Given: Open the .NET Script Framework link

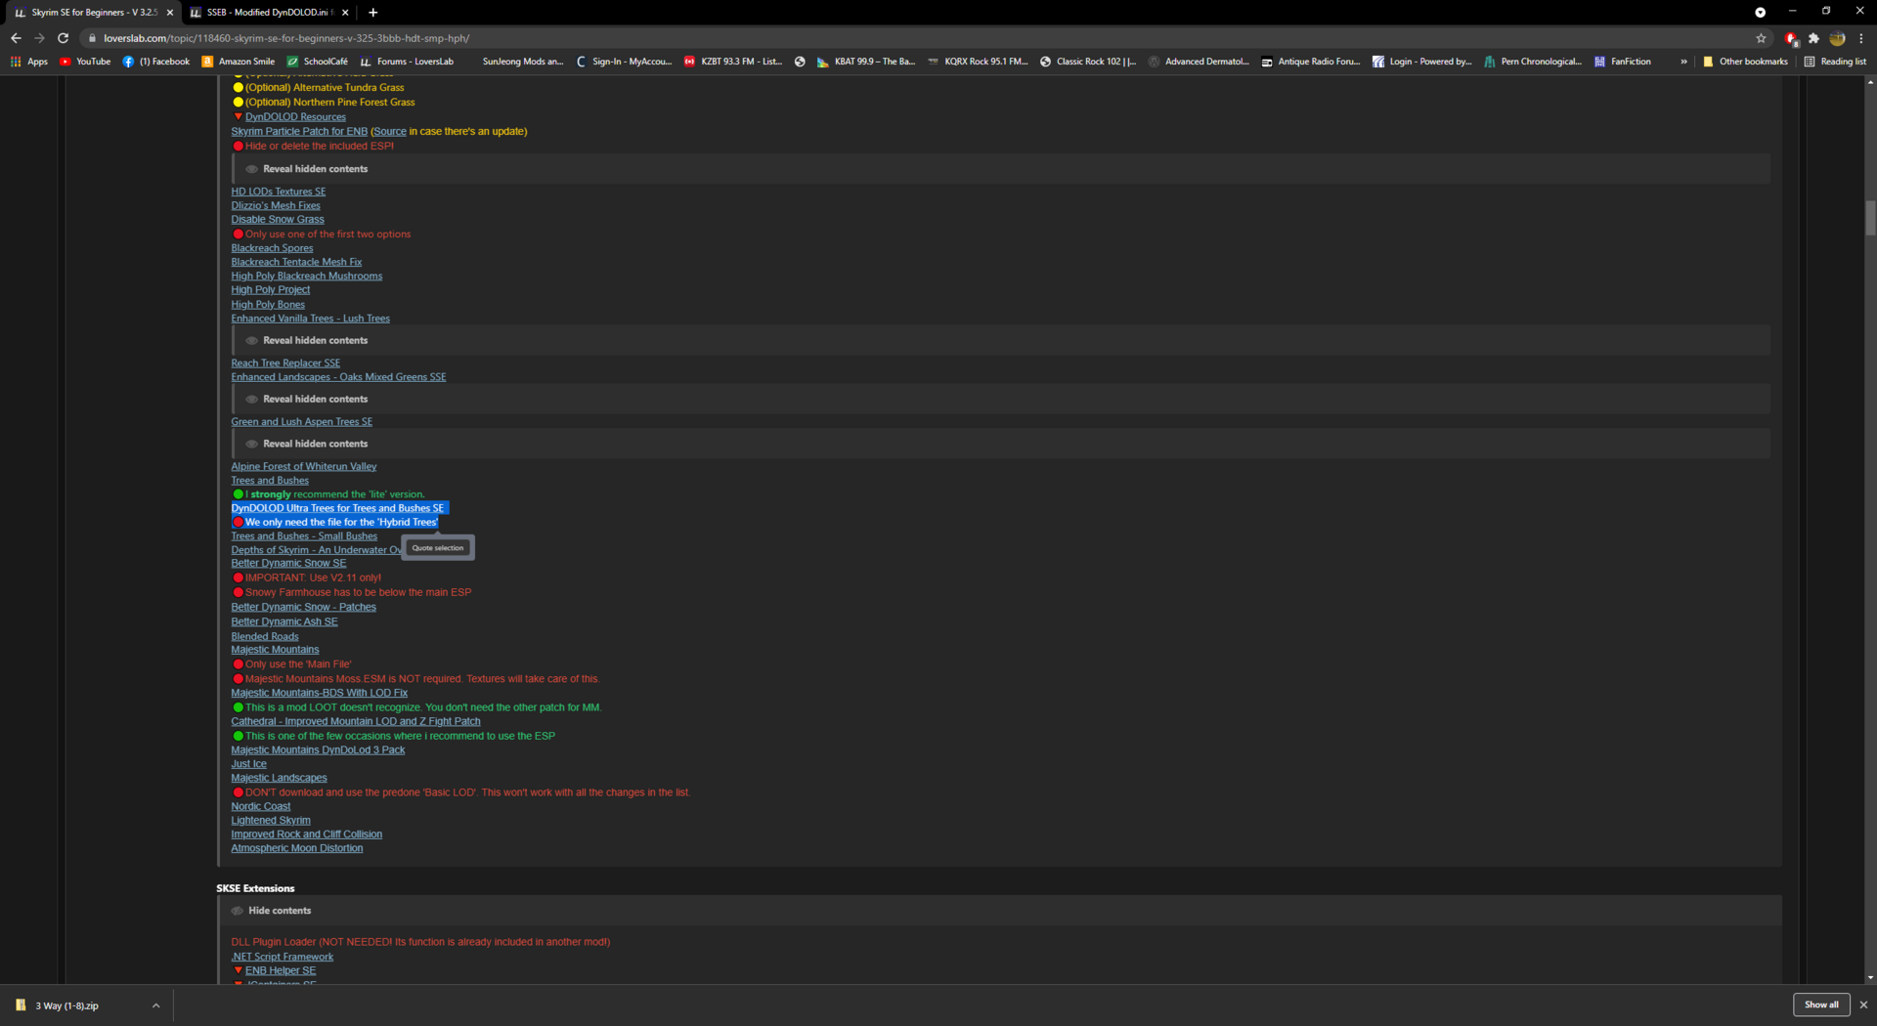Looking at the screenshot, I should (282, 958).
